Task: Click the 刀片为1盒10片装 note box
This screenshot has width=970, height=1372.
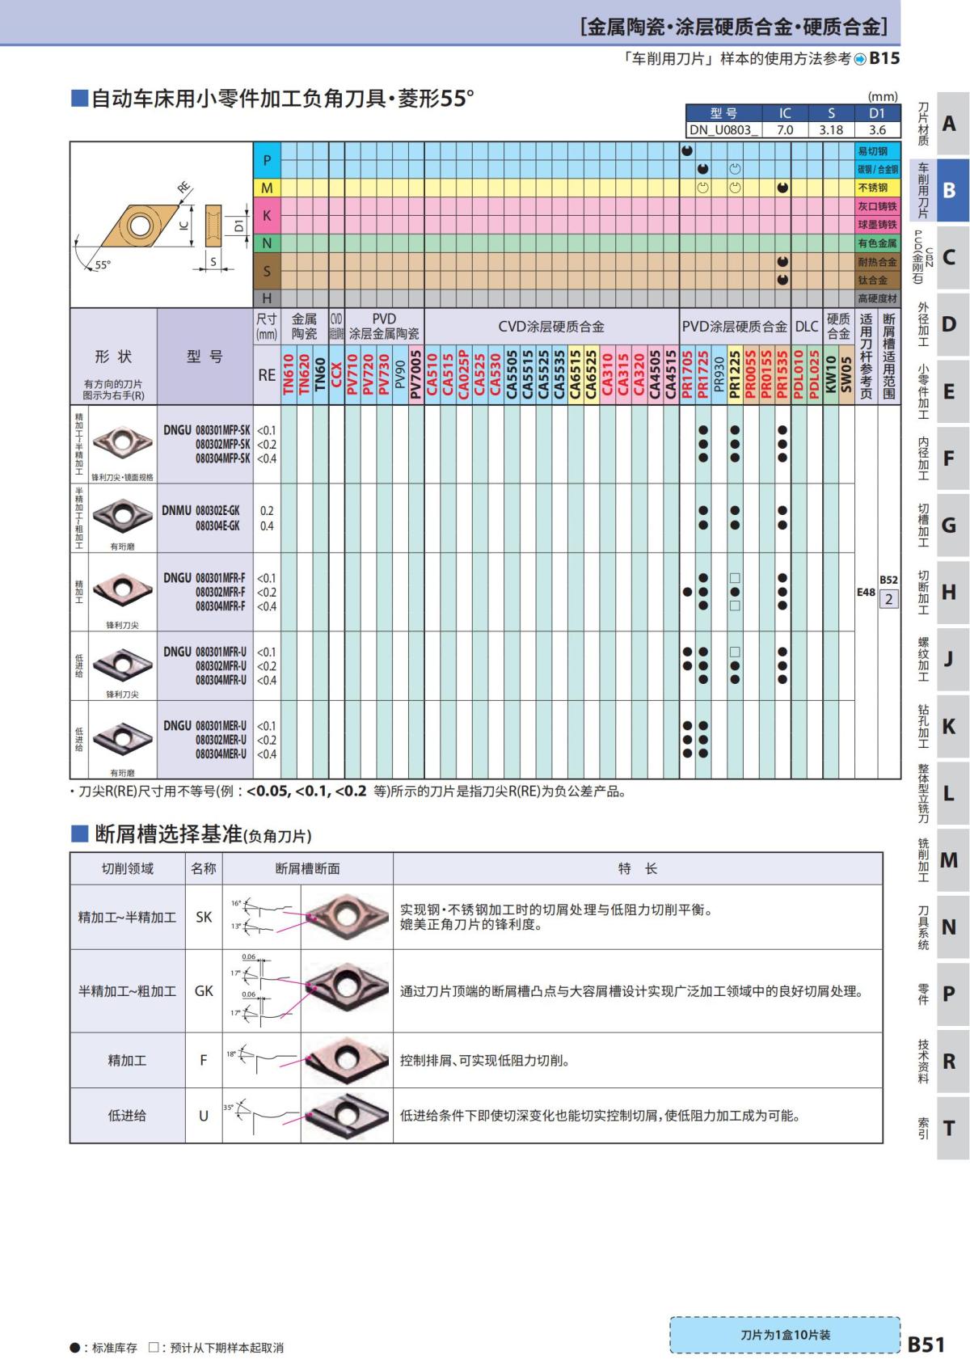Action: [x=785, y=1335]
